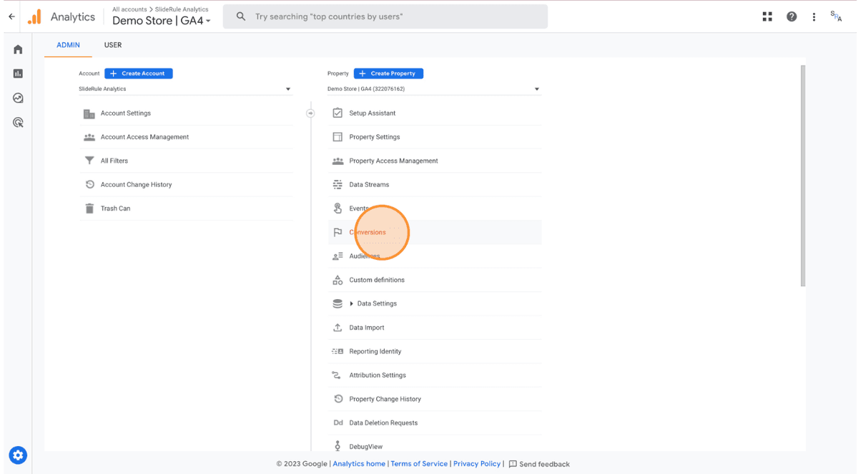Viewport: 858px width, 474px height.
Task: Open the Explore icon in sidebar
Action: pos(18,98)
